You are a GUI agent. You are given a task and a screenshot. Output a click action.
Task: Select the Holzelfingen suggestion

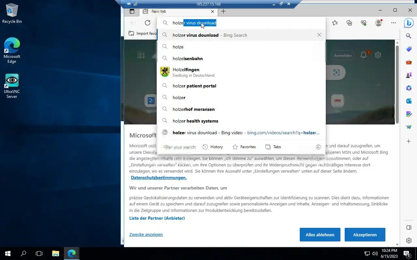tap(241, 72)
